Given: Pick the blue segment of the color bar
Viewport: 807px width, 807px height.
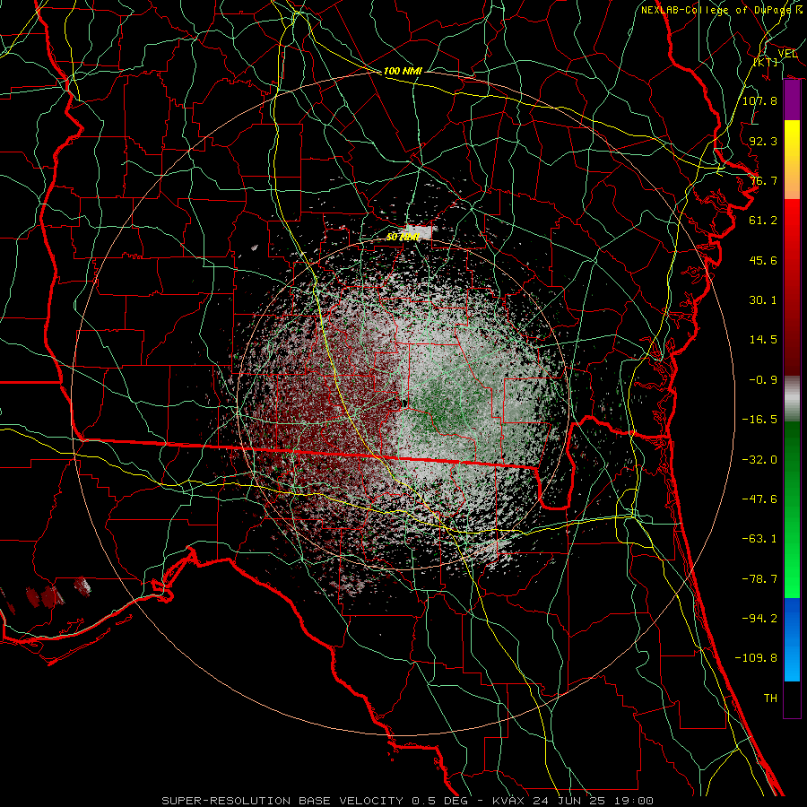Looking at the screenshot, I should coord(792,639).
